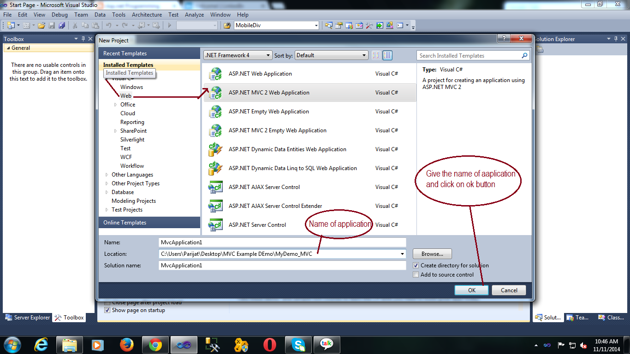Open Properties Window via toolbar icon
630x354 pixels.
point(339,25)
